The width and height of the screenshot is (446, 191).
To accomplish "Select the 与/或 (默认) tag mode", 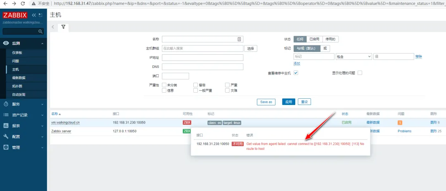I will pyautogui.click(x=307, y=49).
